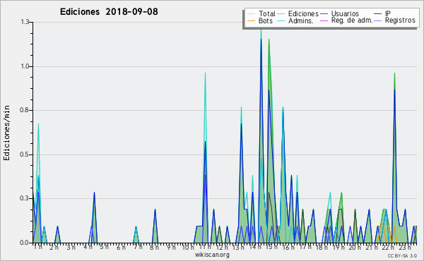Click the '23 h' x-axis label
Screen dimensions: 424x261
(x=405, y=247)
